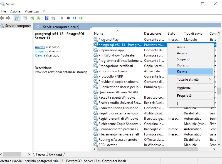This screenshot has height=164, width=222.
Task: Select Provider di copie shadow service
Action: pos(119,82)
